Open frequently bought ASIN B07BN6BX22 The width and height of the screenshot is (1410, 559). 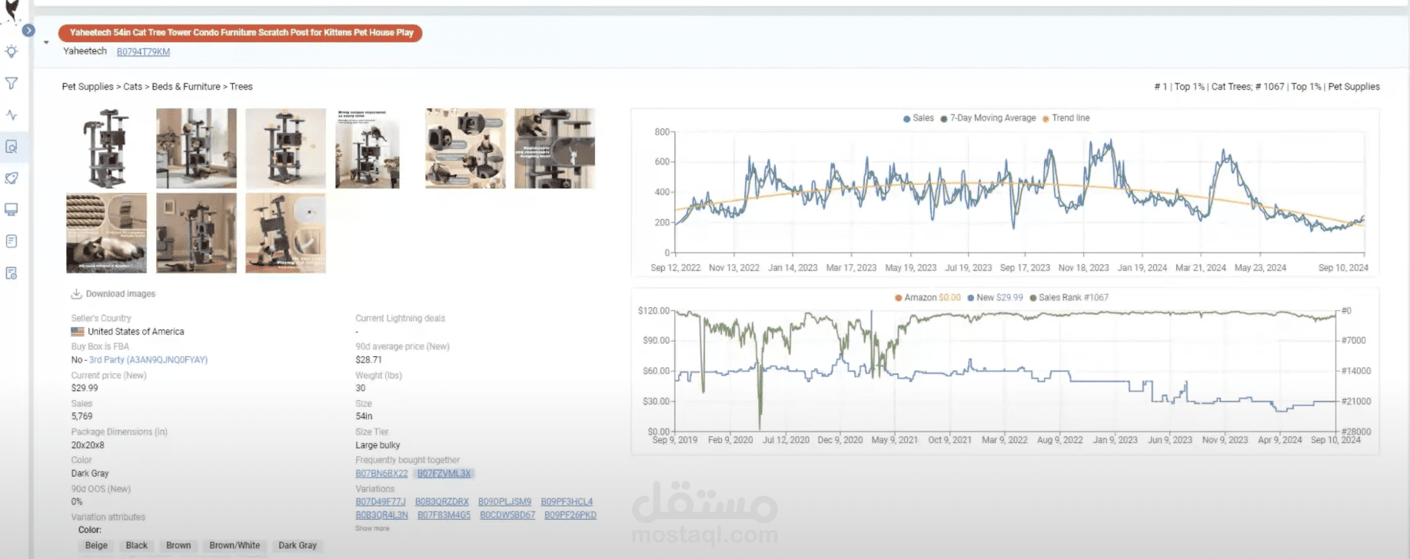(x=381, y=474)
